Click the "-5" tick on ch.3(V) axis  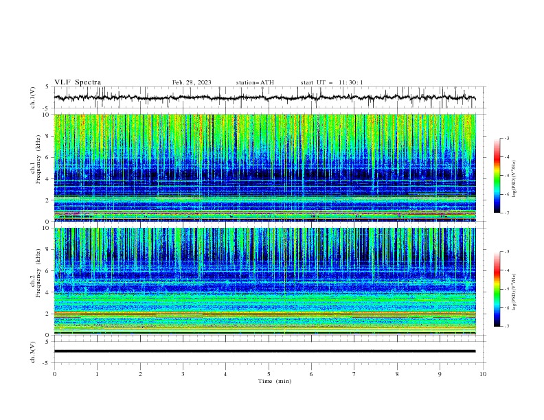pos(47,363)
